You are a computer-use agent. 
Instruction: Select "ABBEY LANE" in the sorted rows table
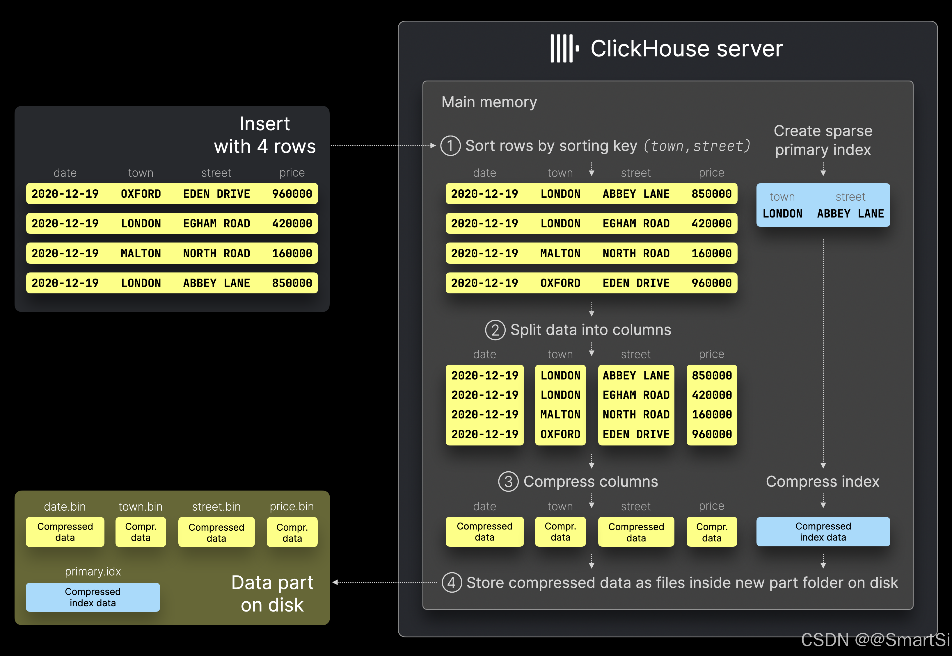636,194
